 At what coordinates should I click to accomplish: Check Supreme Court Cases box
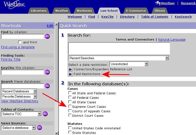(x=70, y=106)
